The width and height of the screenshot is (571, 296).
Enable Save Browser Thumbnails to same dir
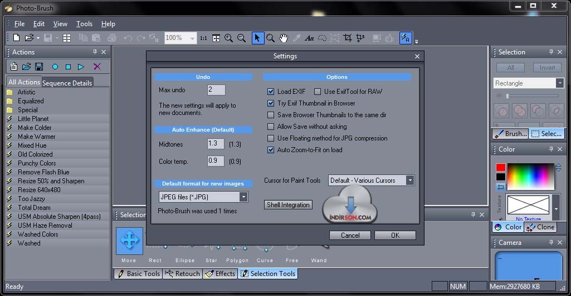tap(271, 115)
